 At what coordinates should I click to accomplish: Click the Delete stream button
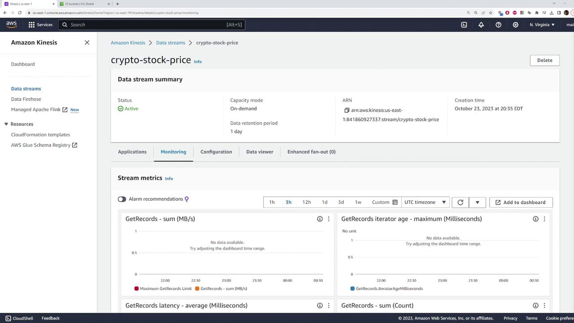point(544,60)
